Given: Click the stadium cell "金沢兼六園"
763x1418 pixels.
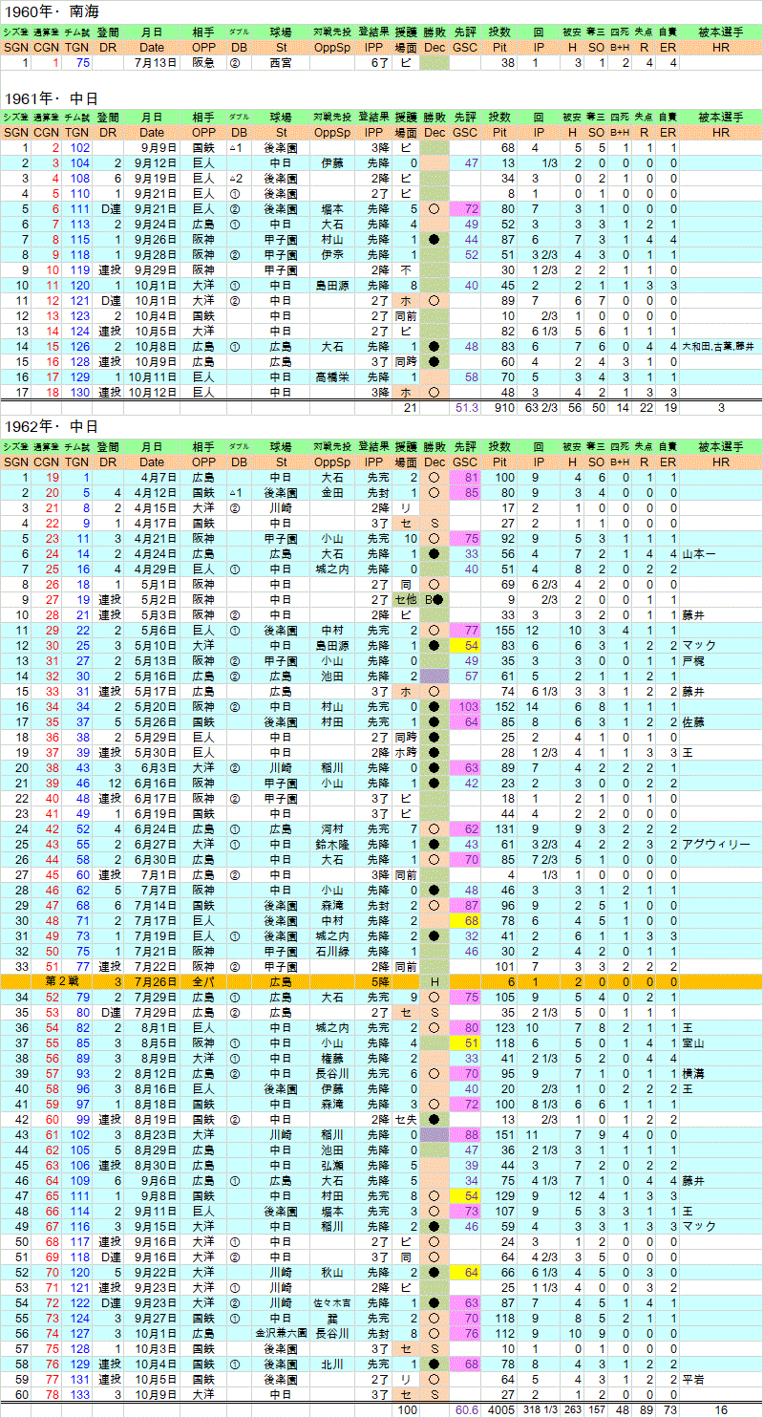Looking at the screenshot, I should [x=280, y=1334].
